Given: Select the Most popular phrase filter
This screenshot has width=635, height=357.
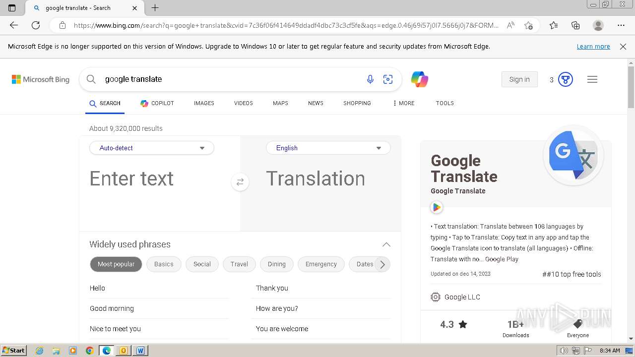Looking at the screenshot, I should pos(116,264).
